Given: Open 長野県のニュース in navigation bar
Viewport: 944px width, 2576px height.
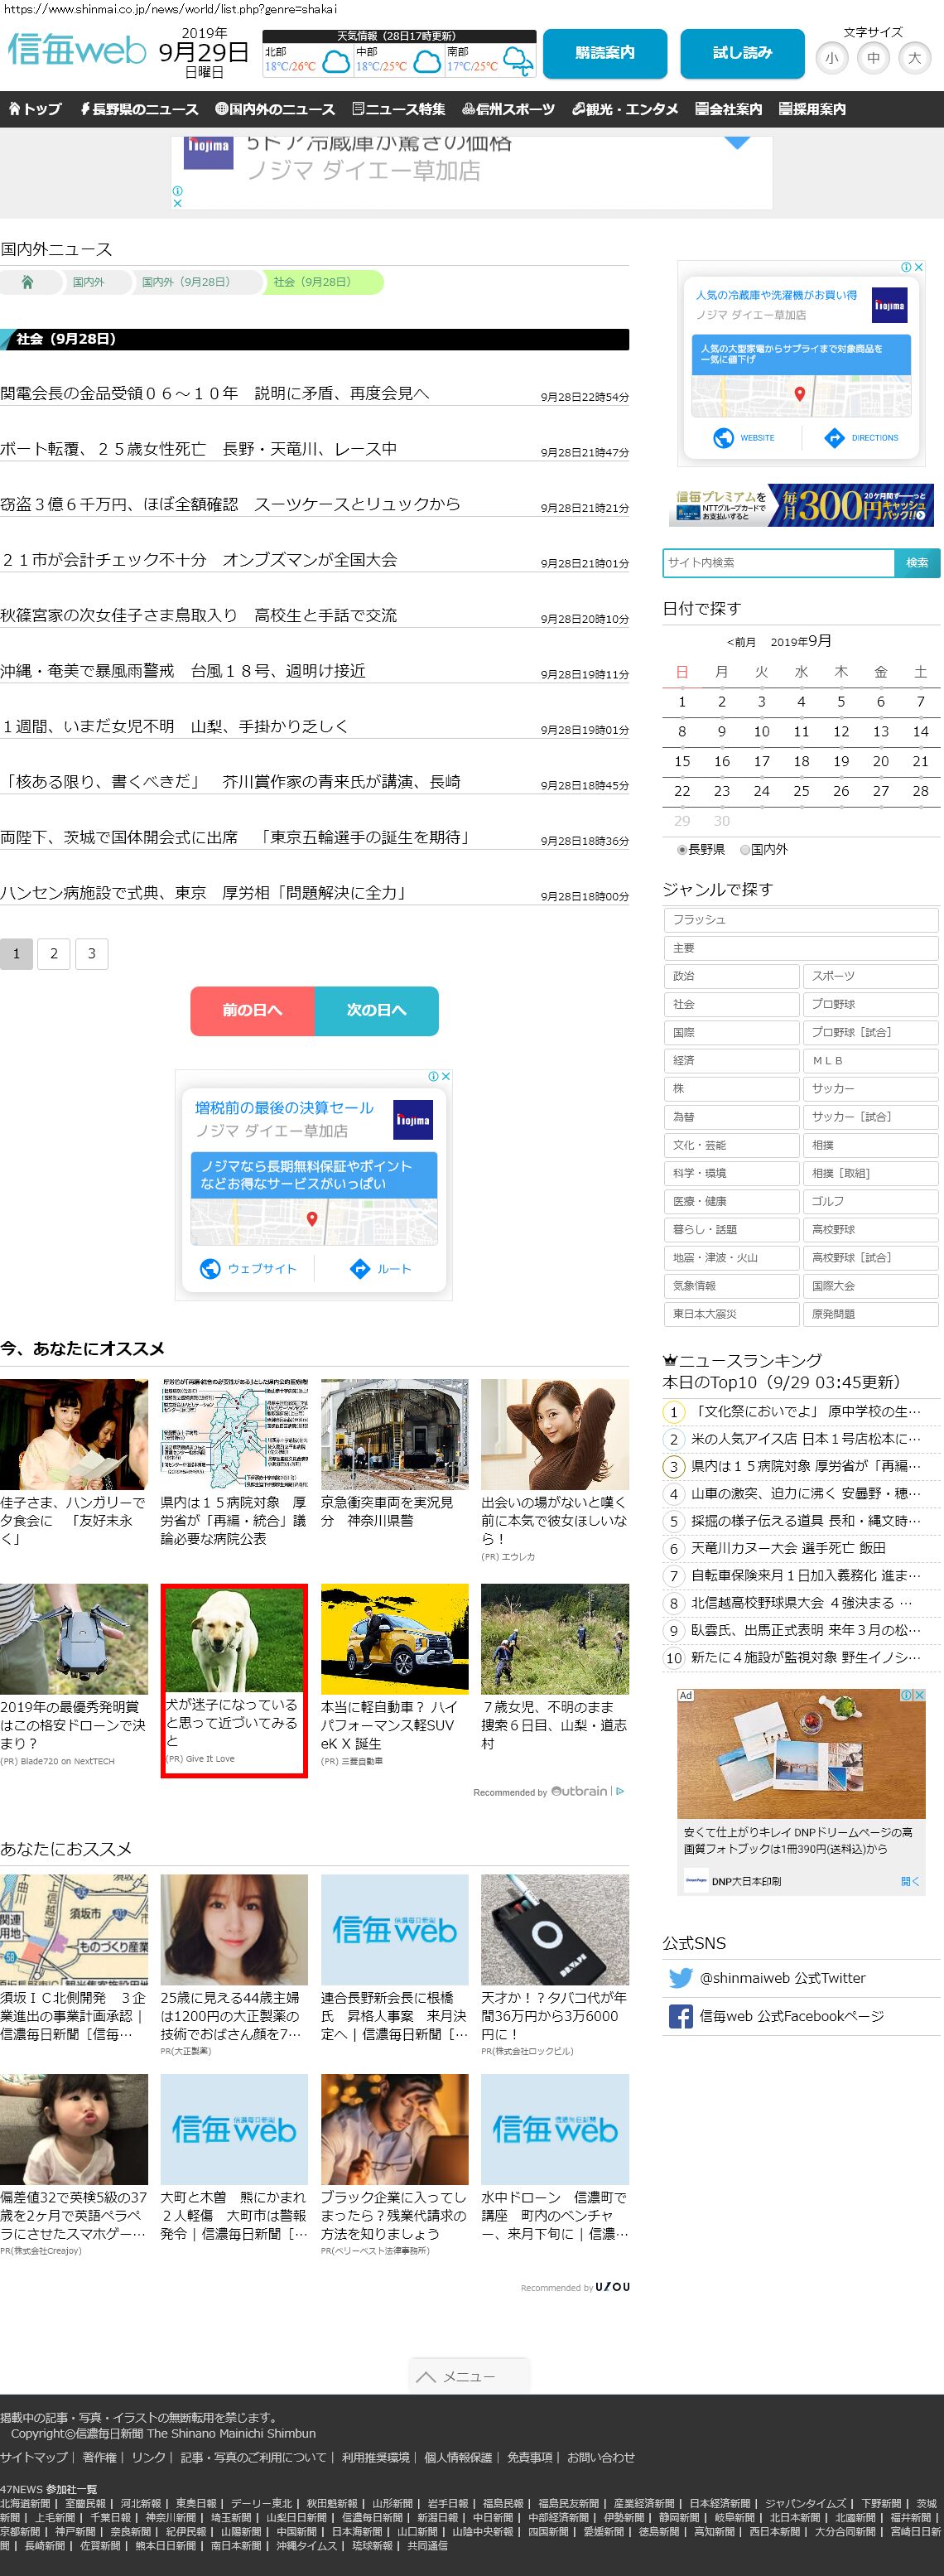Looking at the screenshot, I should [x=138, y=109].
